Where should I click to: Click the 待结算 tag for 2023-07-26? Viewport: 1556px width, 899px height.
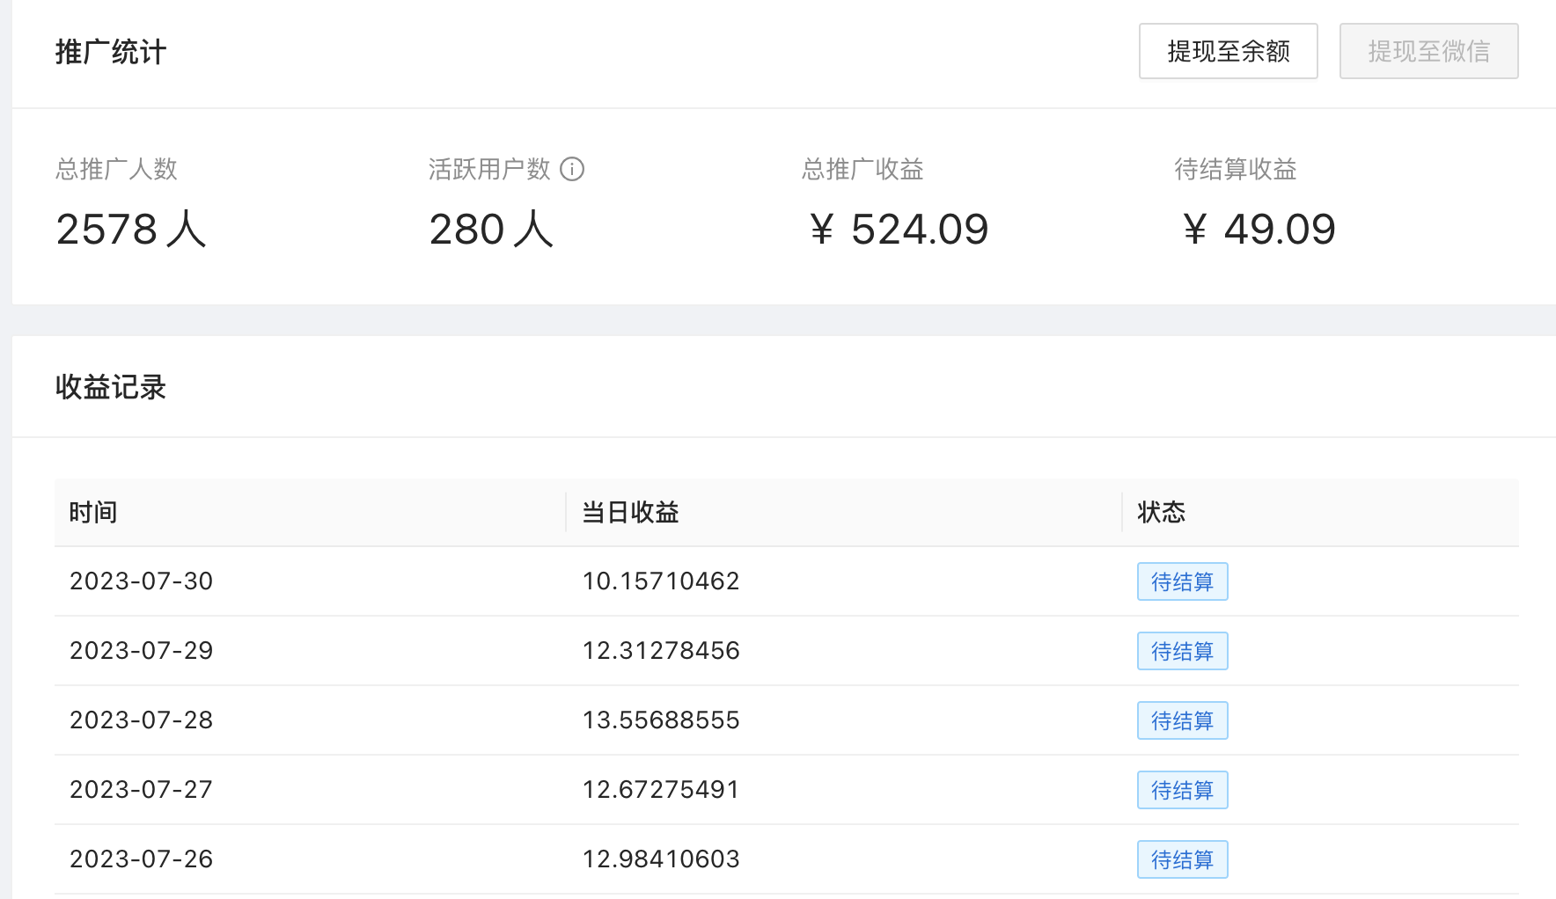1182,859
